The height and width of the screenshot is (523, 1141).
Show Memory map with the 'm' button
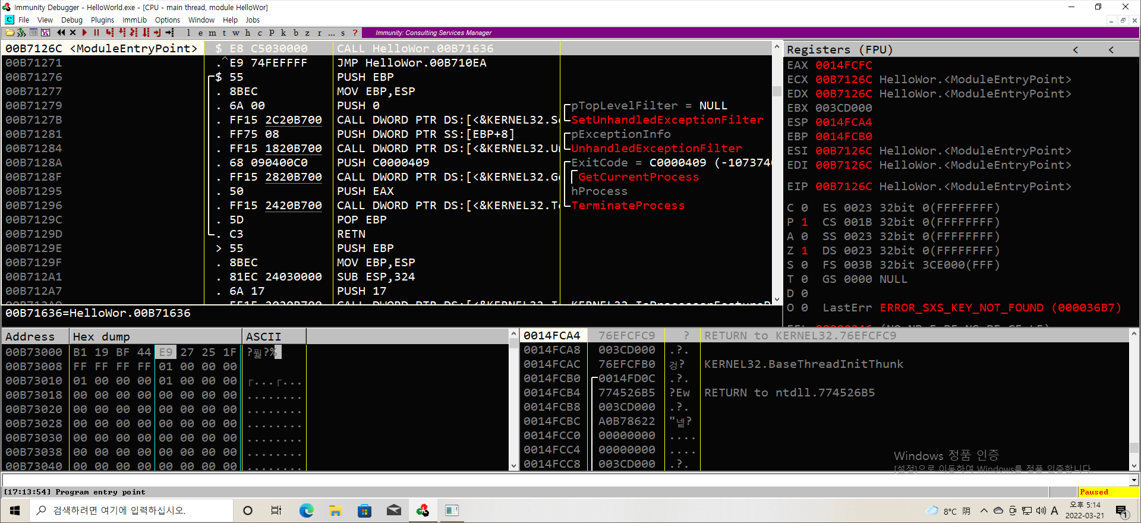(x=212, y=33)
